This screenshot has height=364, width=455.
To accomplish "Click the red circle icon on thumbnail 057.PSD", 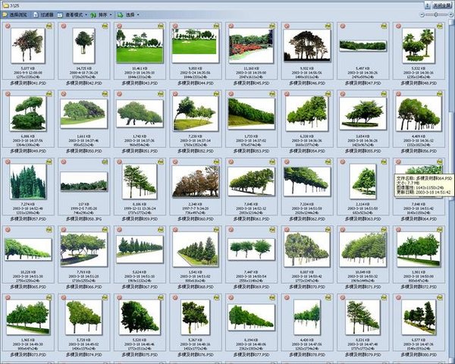I will point(8,162).
